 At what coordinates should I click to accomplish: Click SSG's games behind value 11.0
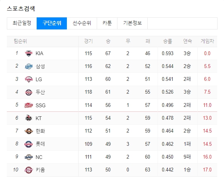pos(207,105)
